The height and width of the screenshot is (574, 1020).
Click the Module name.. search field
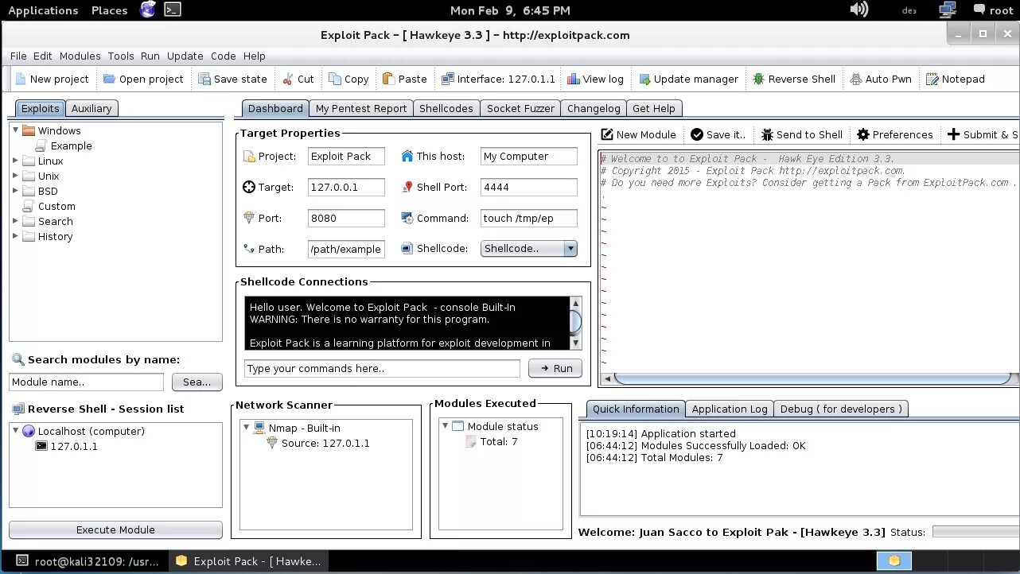point(86,382)
